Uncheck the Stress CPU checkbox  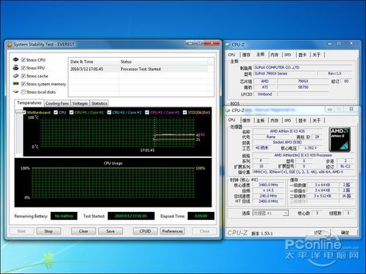[23, 60]
